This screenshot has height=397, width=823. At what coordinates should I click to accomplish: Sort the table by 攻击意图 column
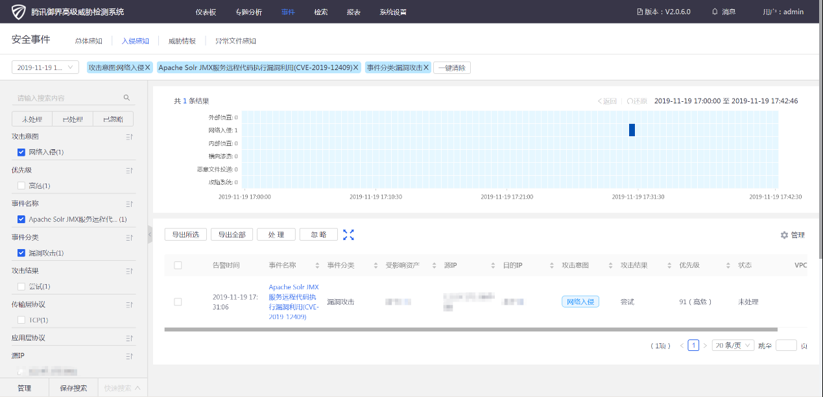(x=611, y=265)
